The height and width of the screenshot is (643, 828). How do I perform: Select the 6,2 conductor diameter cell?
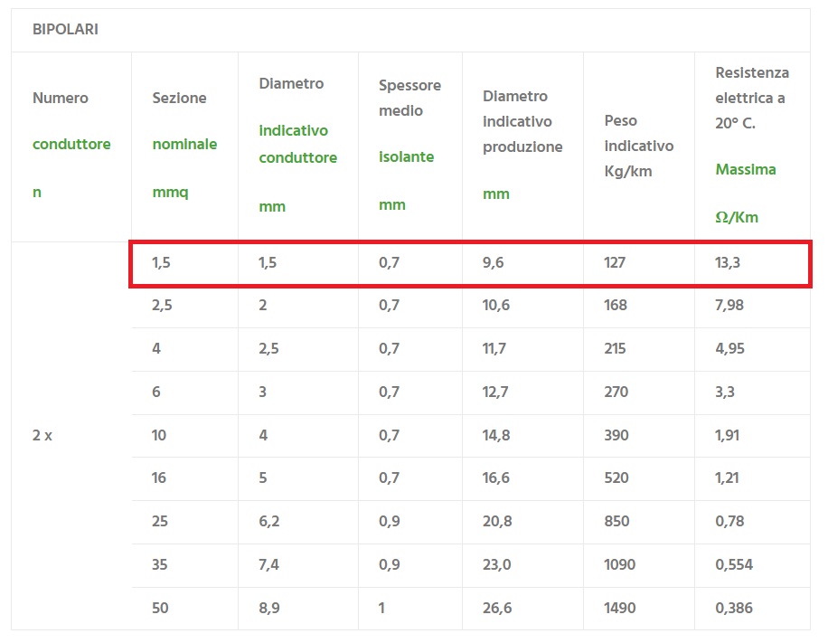[x=268, y=522]
